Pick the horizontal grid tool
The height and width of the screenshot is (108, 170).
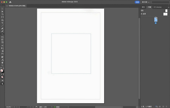pos(2,40)
